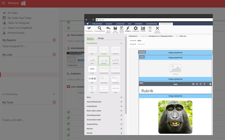Expand the Ospe Mobilstycken section
The image size is (225, 140).
coord(121,102)
